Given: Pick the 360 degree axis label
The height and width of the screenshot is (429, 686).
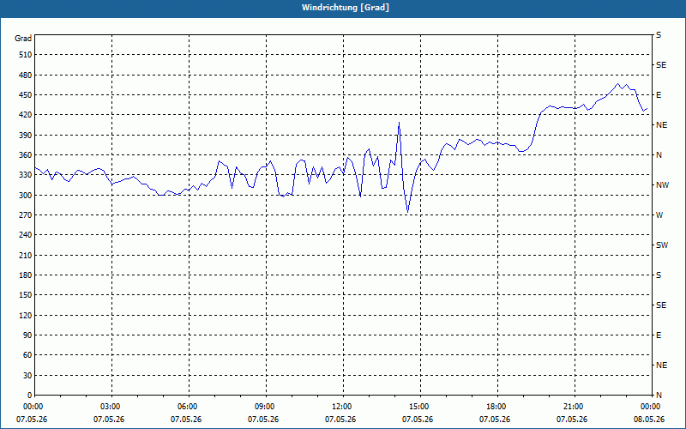Looking at the screenshot, I should pyautogui.click(x=26, y=155).
